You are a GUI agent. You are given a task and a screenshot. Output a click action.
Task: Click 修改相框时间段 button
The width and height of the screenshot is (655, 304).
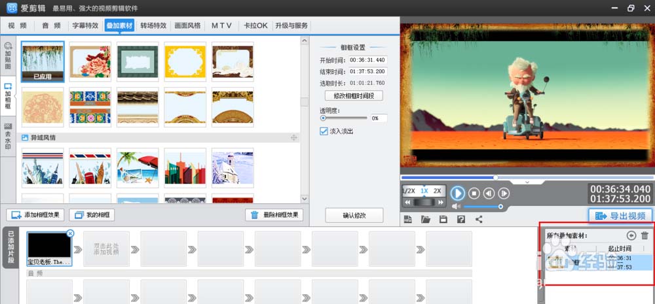pos(354,95)
